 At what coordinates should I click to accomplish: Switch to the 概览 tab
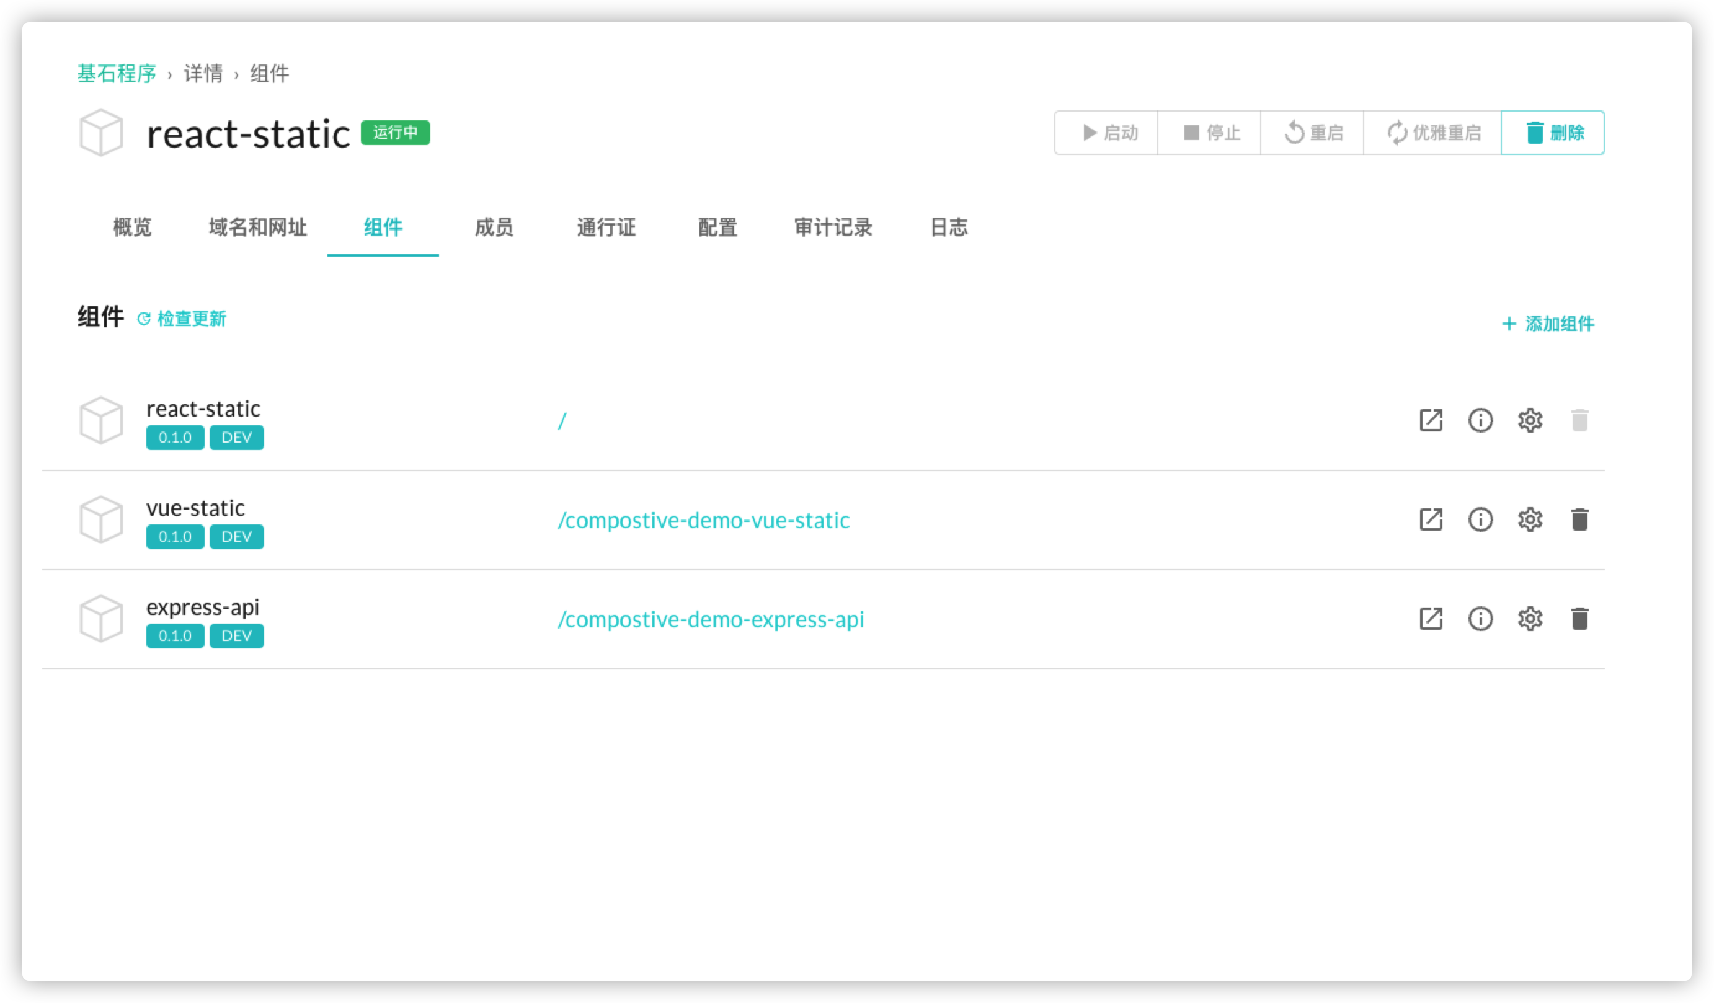point(132,227)
